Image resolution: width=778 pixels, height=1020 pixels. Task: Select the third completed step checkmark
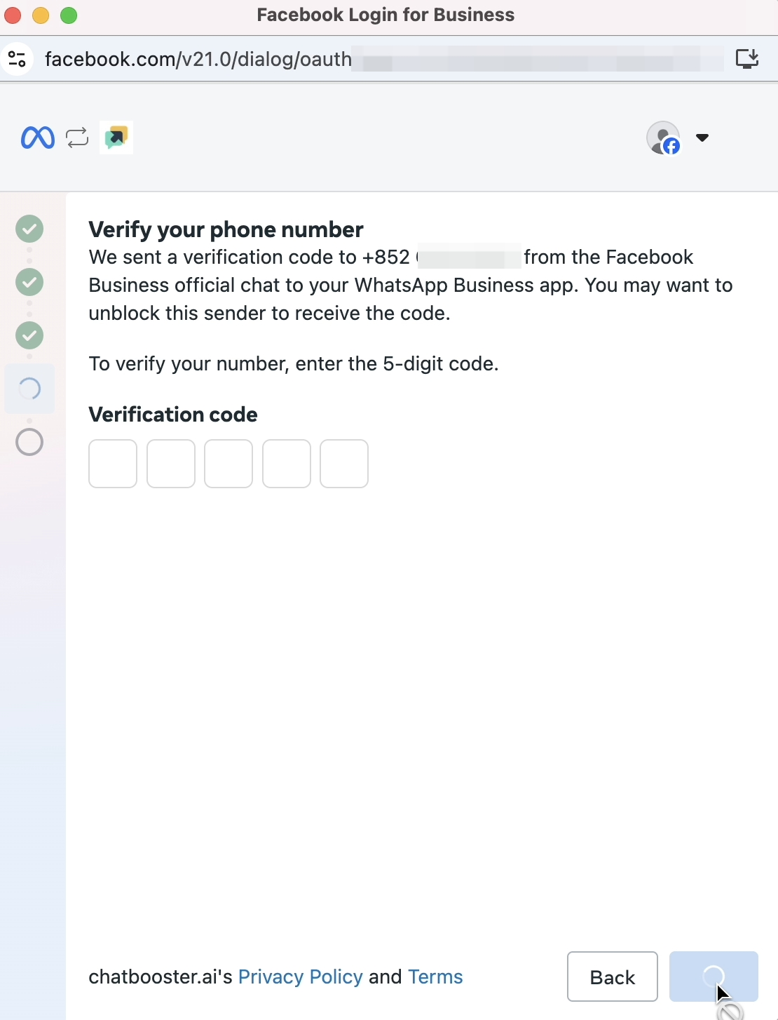29,335
